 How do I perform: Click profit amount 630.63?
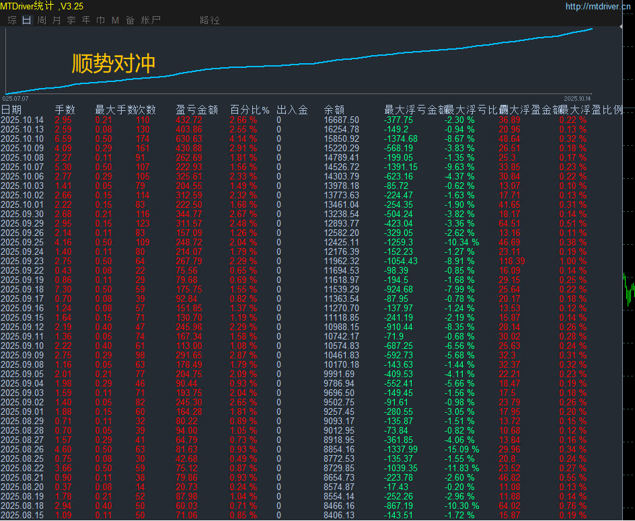tap(189, 139)
